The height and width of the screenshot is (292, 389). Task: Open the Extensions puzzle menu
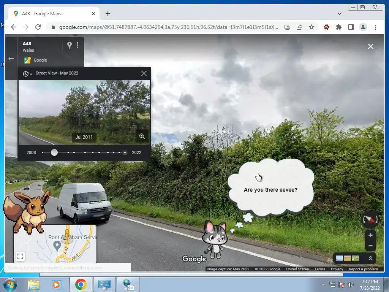(x=338, y=27)
